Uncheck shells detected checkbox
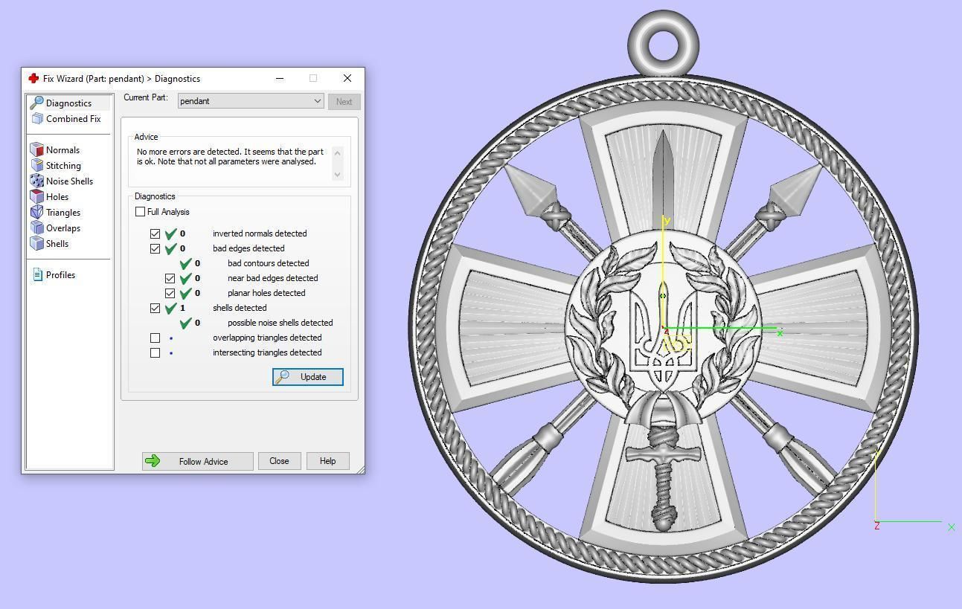This screenshot has height=609, width=962. pos(155,308)
